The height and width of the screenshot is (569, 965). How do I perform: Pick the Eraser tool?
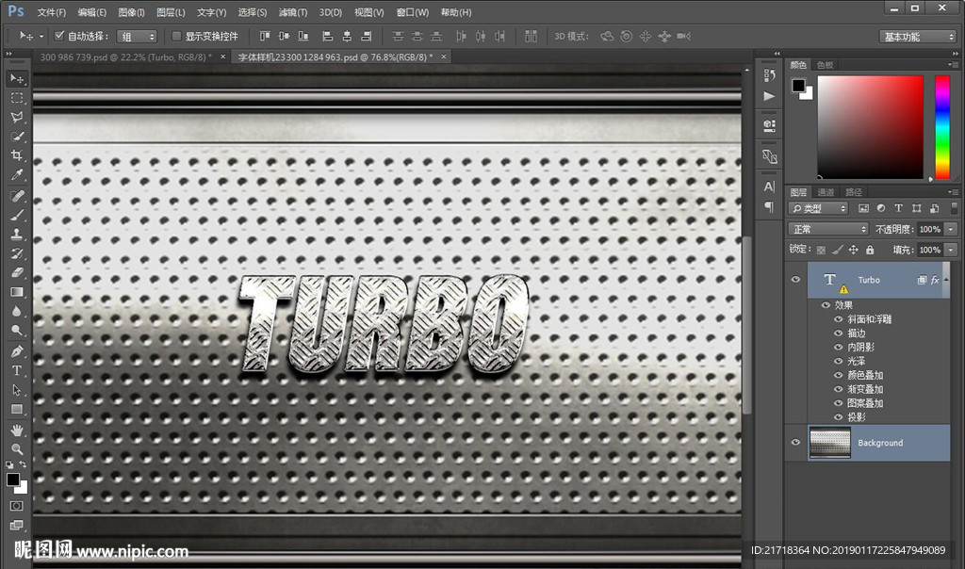[17, 272]
